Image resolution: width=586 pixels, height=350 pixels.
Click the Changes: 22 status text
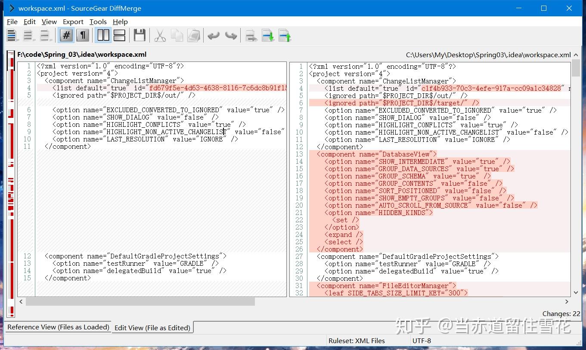pos(561,314)
